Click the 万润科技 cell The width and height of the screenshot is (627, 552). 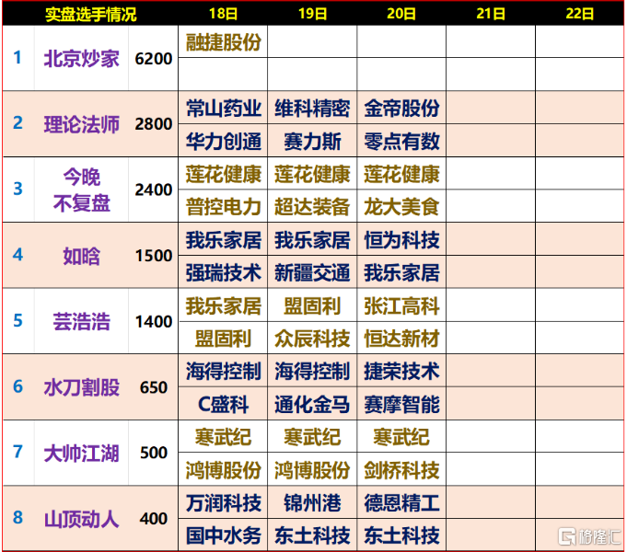223,503
